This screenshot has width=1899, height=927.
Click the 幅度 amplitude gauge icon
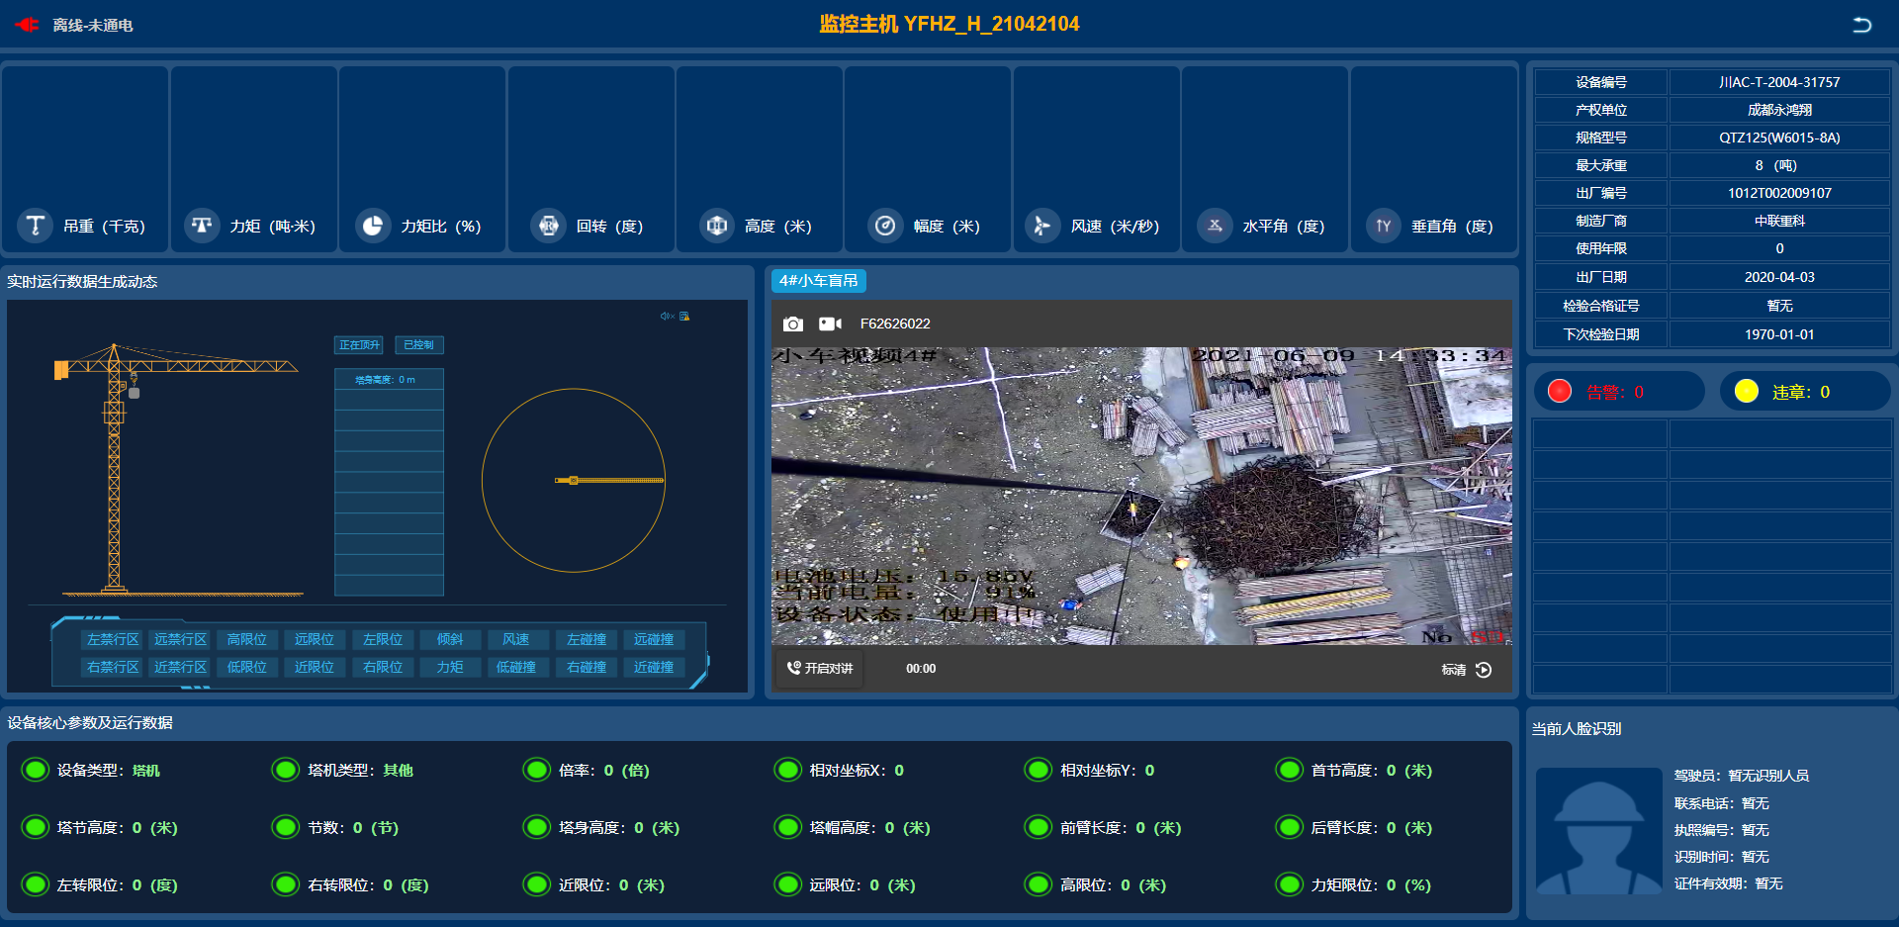885,226
